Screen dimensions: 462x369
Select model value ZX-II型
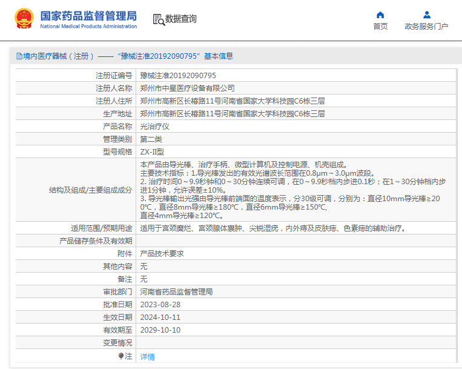152,152
